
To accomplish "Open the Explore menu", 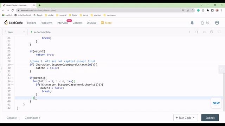I will point(32,23).
